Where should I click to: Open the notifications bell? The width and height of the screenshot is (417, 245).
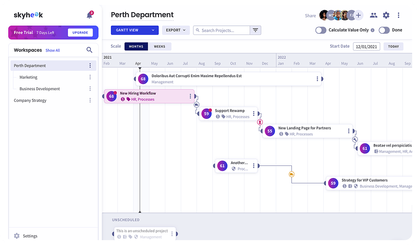click(89, 16)
